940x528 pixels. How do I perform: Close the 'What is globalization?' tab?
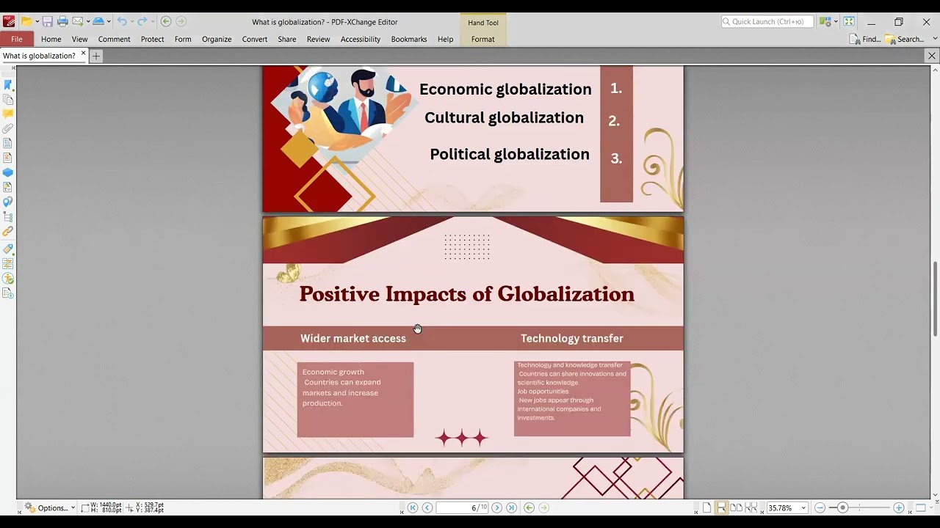(x=83, y=54)
